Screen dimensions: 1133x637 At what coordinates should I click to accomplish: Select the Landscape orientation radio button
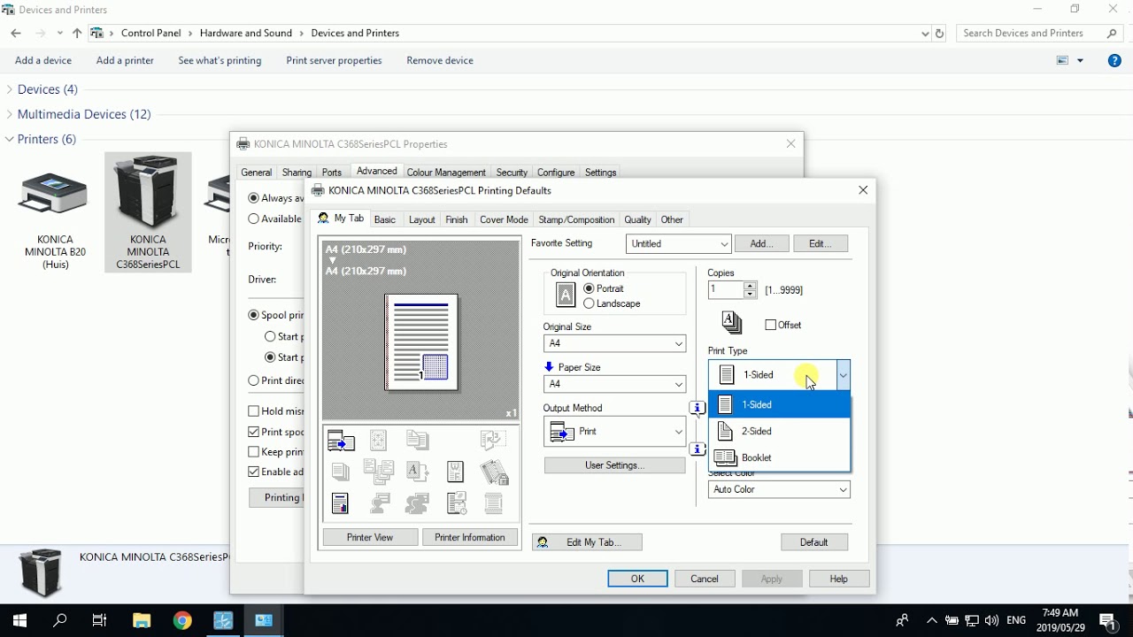589,303
